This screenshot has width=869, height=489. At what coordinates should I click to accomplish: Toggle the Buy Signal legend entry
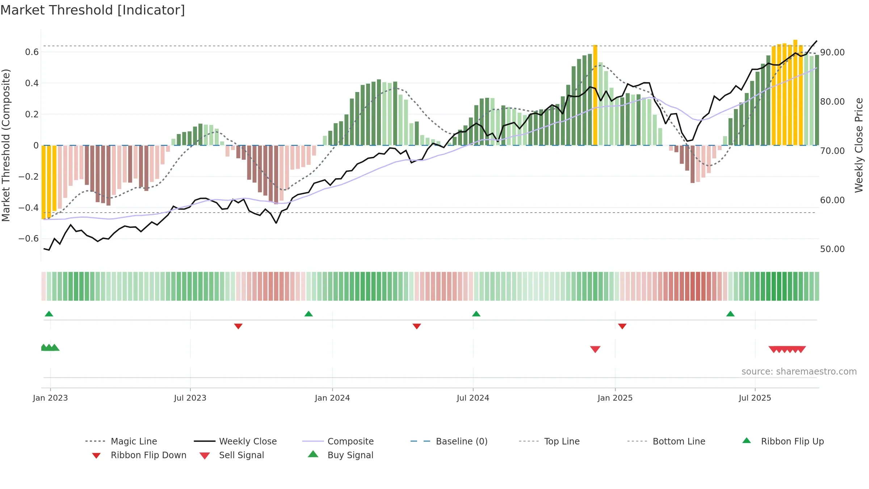click(x=340, y=455)
